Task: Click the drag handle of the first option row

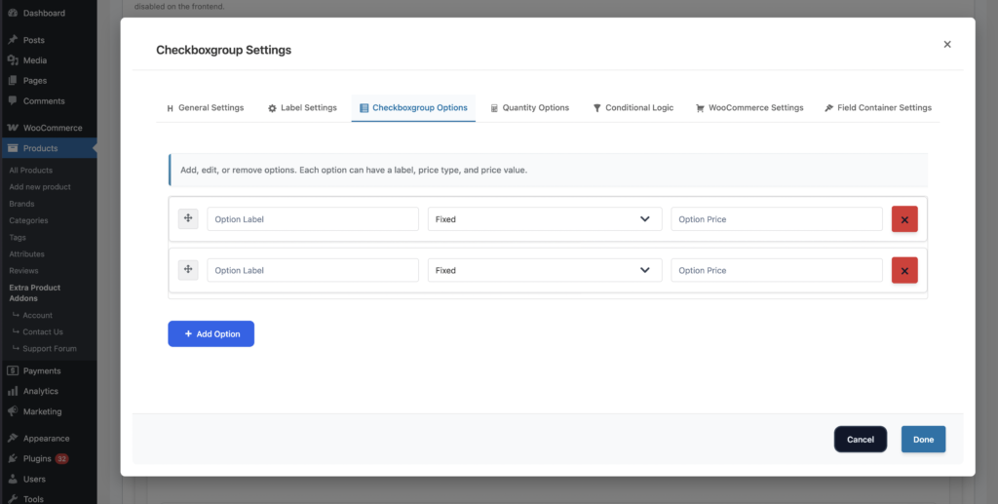Action: click(x=188, y=219)
